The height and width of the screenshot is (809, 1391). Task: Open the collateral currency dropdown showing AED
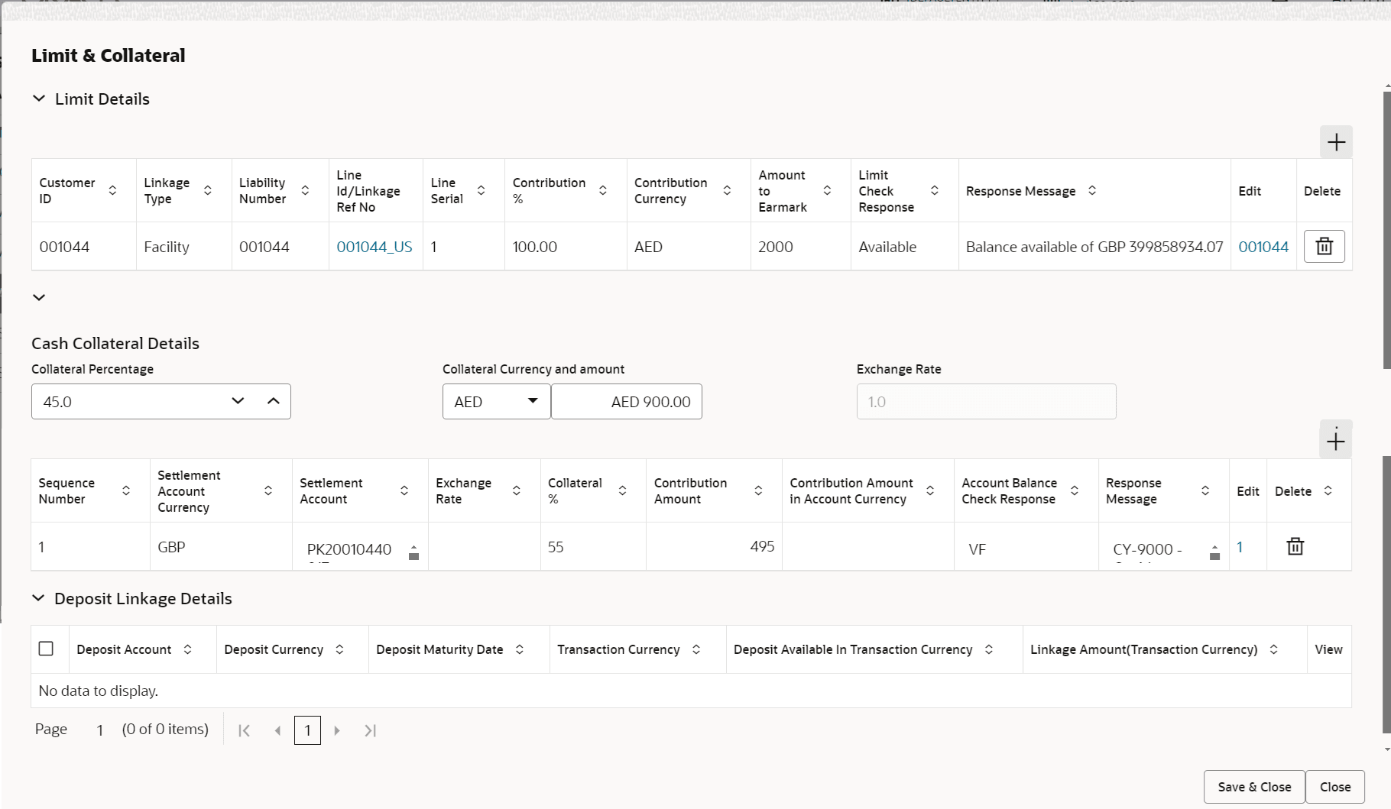[533, 401]
